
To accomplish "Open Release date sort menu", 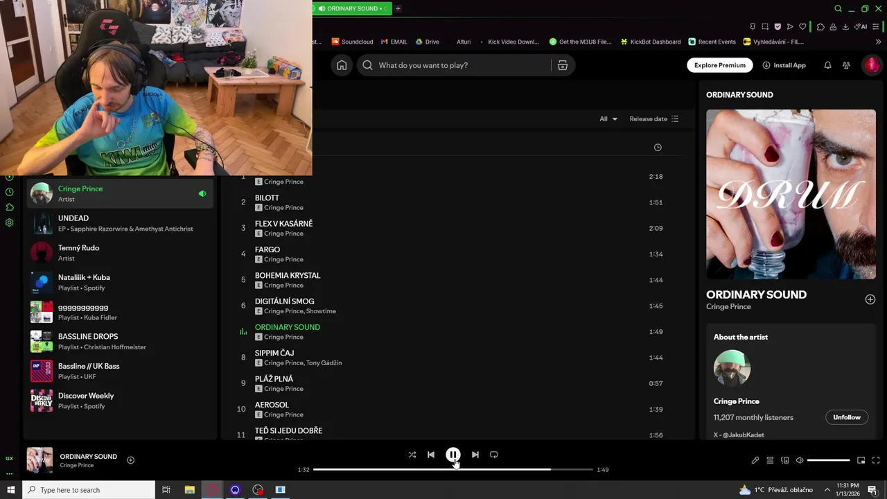I will tap(654, 119).
